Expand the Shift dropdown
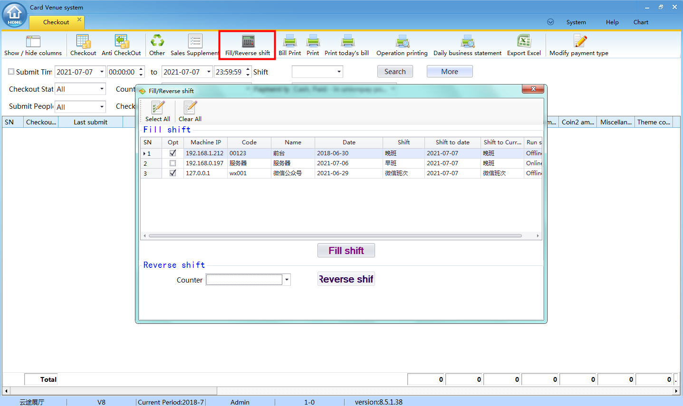The width and height of the screenshot is (683, 406). (x=339, y=72)
